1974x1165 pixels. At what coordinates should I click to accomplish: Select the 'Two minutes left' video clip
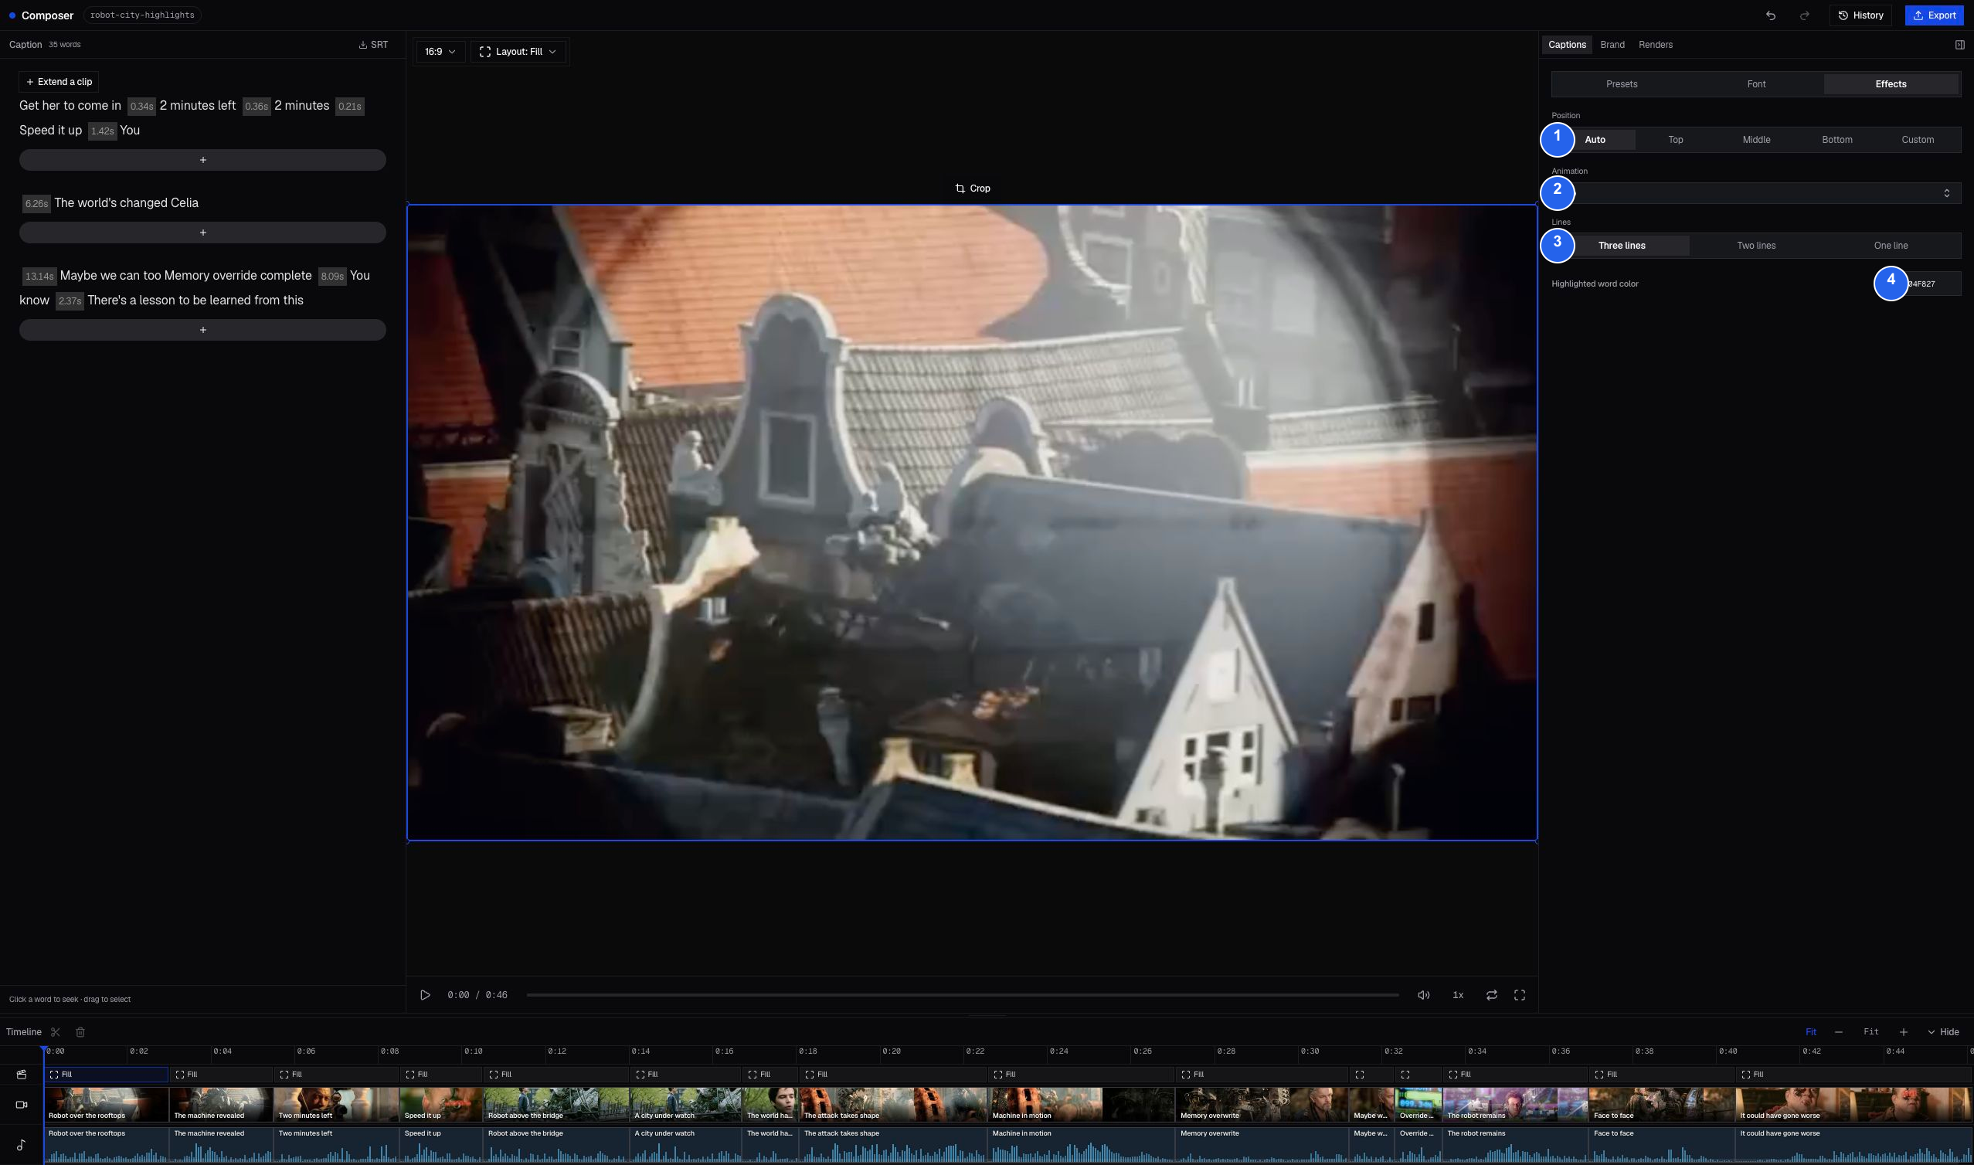[x=336, y=1105]
